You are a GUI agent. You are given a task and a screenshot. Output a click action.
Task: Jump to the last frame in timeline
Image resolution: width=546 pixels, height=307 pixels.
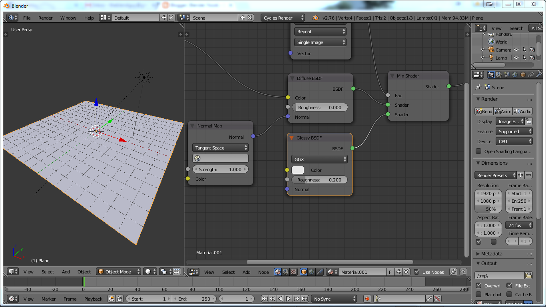point(305,299)
